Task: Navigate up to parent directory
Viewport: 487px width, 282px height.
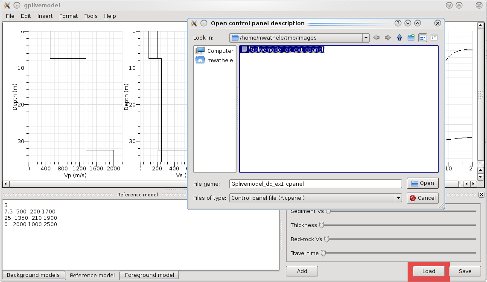Action: click(400, 38)
